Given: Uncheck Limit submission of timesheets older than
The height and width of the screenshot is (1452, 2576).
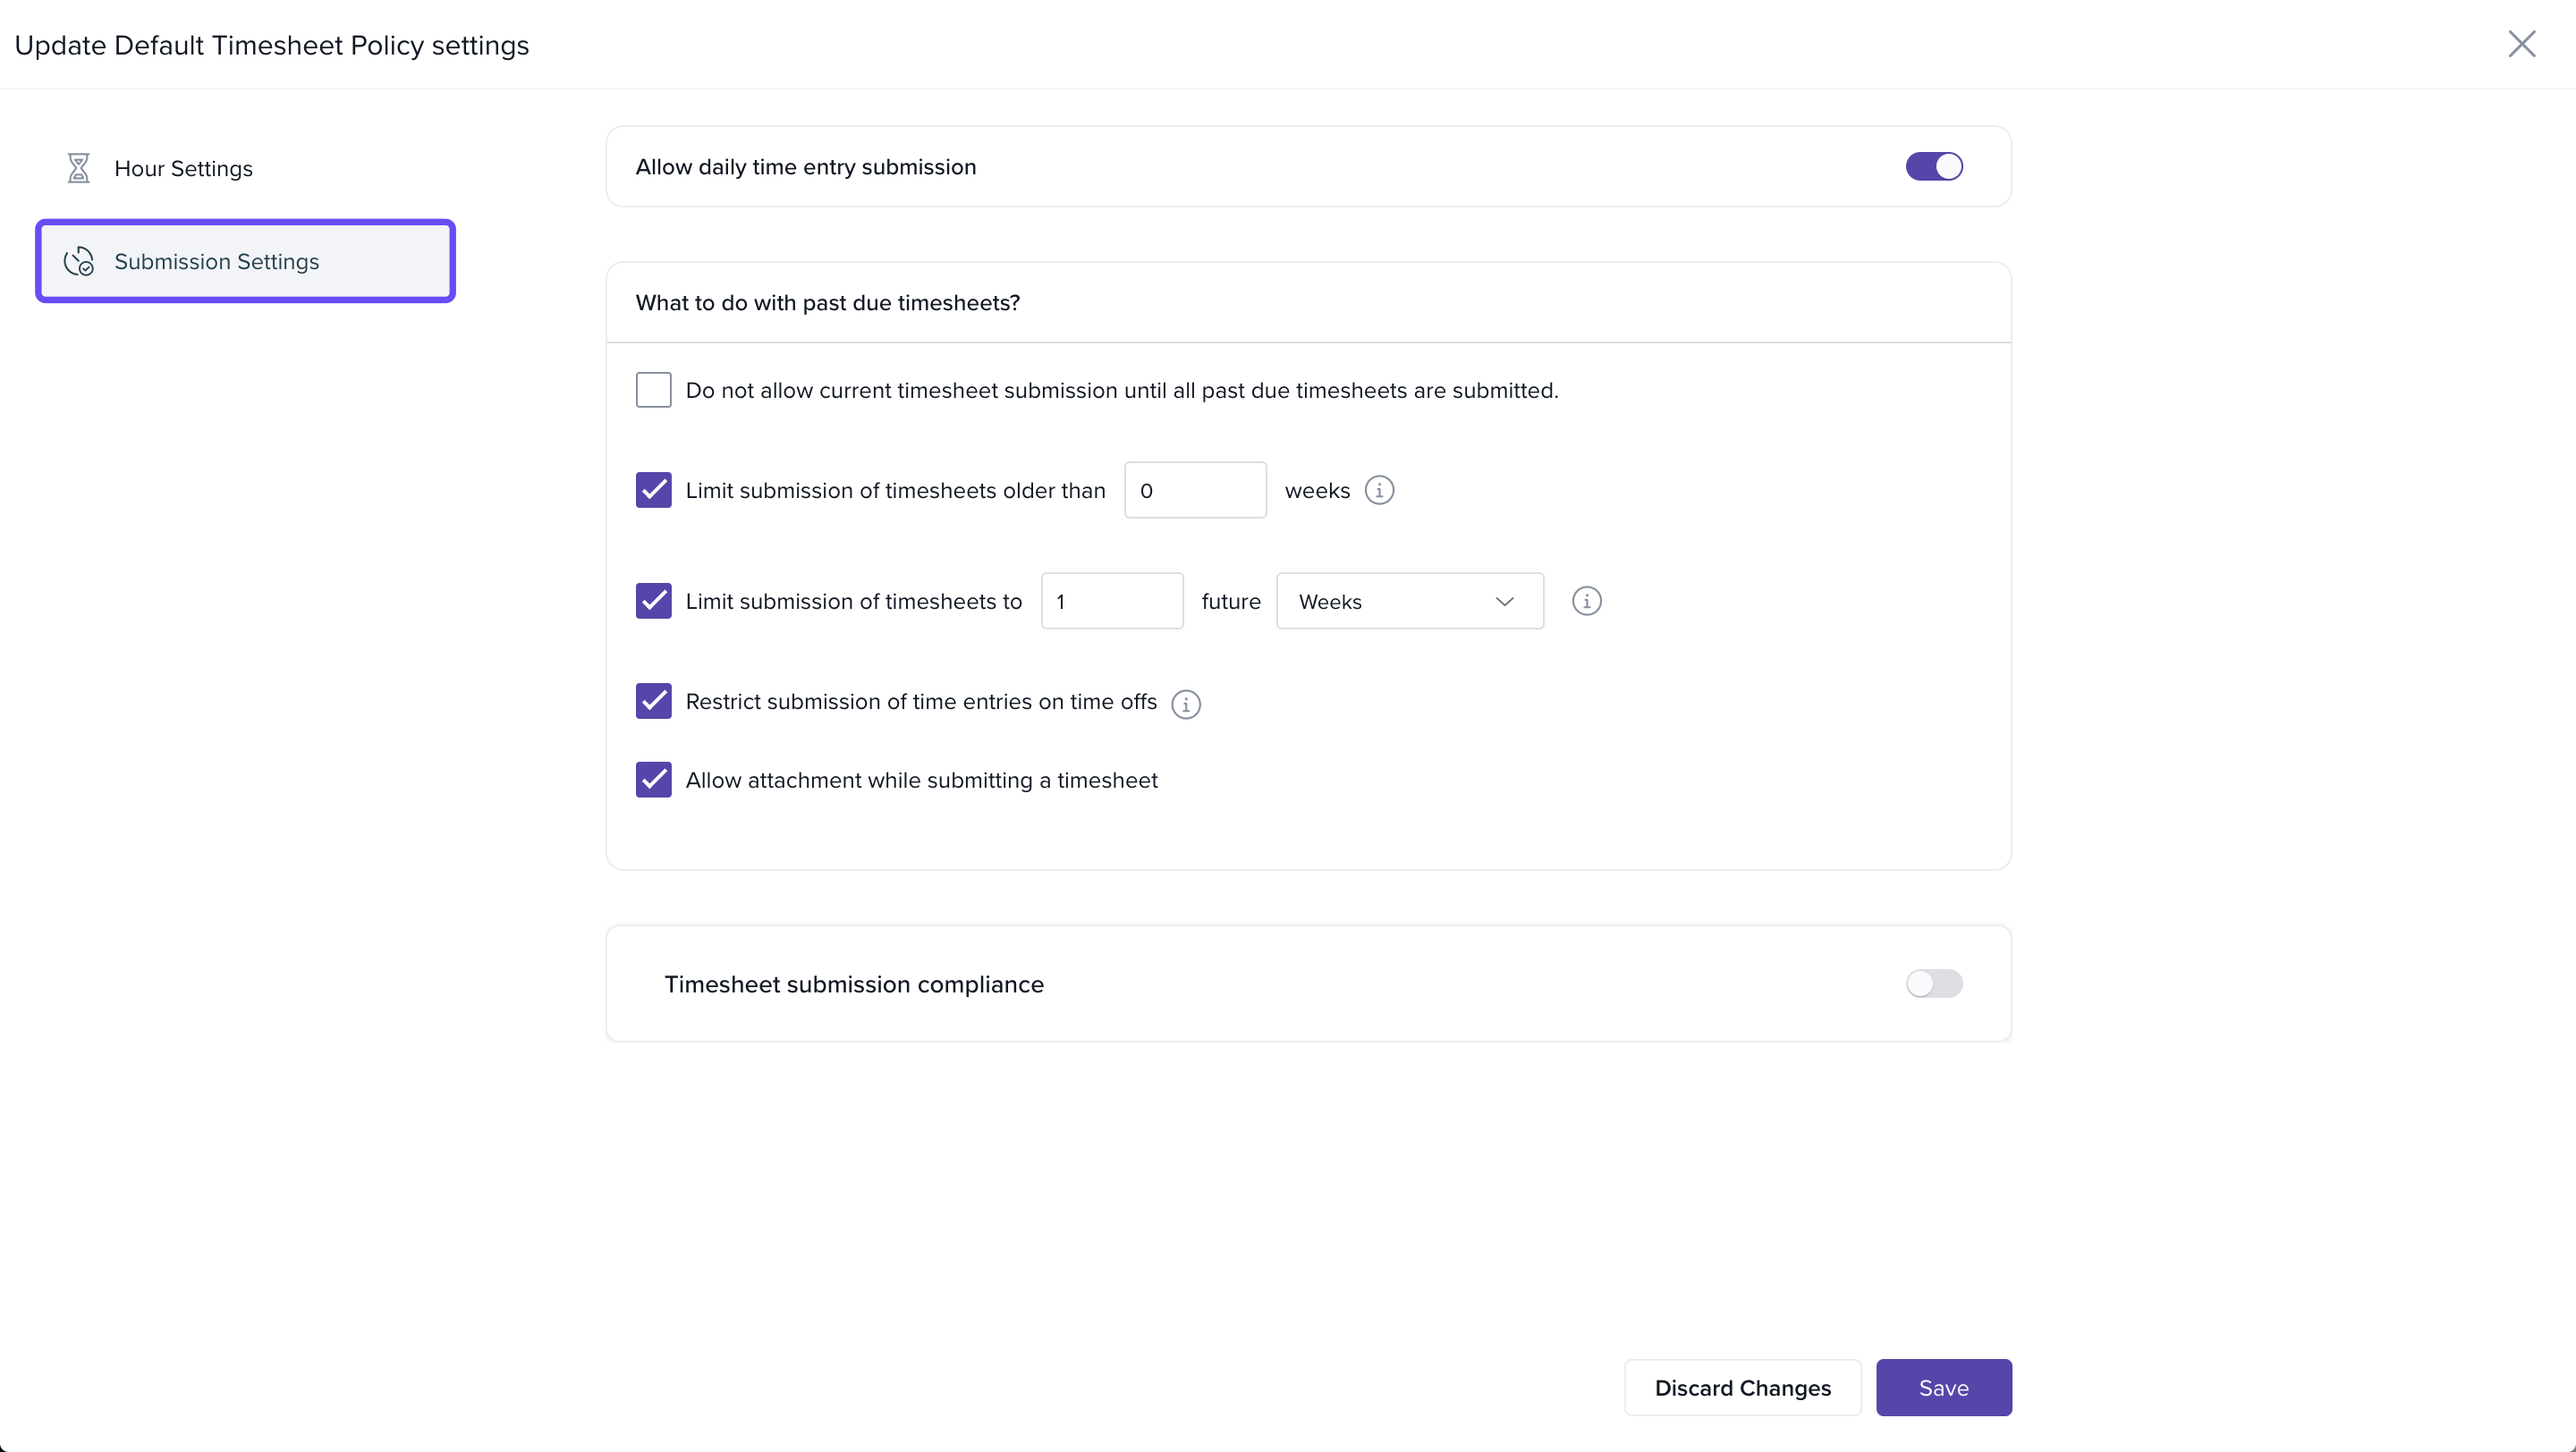Looking at the screenshot, I should 653,491.
